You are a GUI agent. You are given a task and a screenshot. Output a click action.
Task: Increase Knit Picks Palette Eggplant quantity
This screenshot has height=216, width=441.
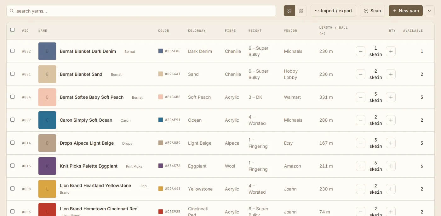pos(391,166)
